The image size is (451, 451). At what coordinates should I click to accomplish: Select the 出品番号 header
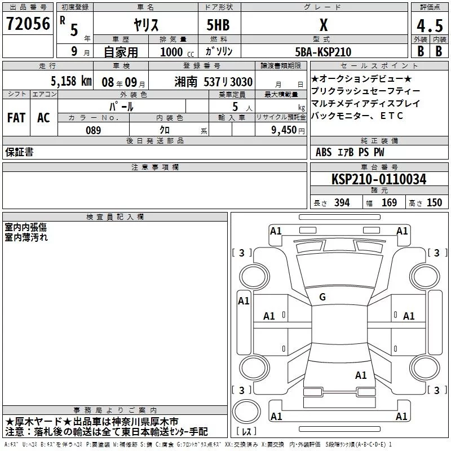[28, 7]
